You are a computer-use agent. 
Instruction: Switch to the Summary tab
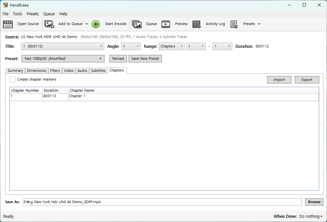[x=15, y=71]
